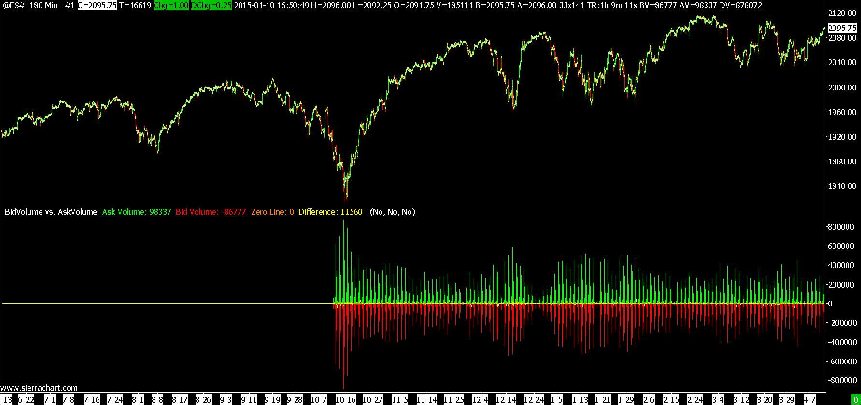Click the orange Zero Line: 0 label
This screenshot has height=405, width=861.
tap(272, 212)
